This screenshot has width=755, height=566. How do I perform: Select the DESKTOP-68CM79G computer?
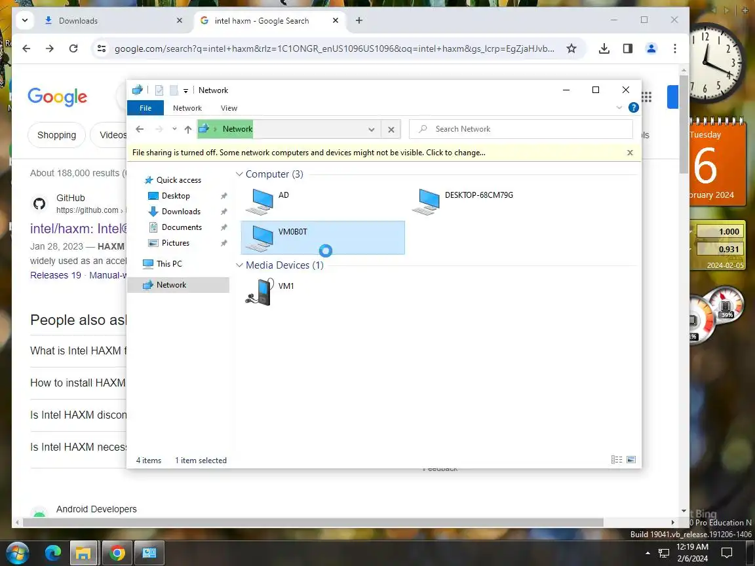pos(463,201)
